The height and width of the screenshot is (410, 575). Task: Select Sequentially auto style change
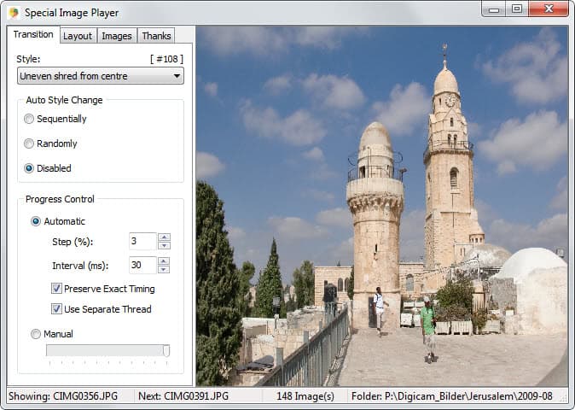pyautogui.click(x=29, y=119)
